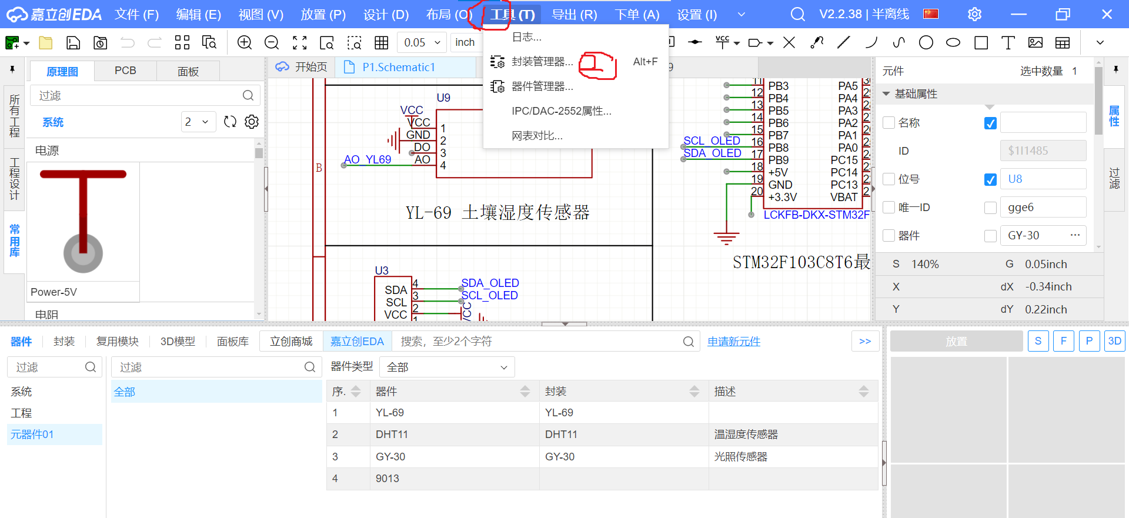Screen dimensions: 1129x518
Task: Select the no-connect X marker tool
Action: [789, 42]
